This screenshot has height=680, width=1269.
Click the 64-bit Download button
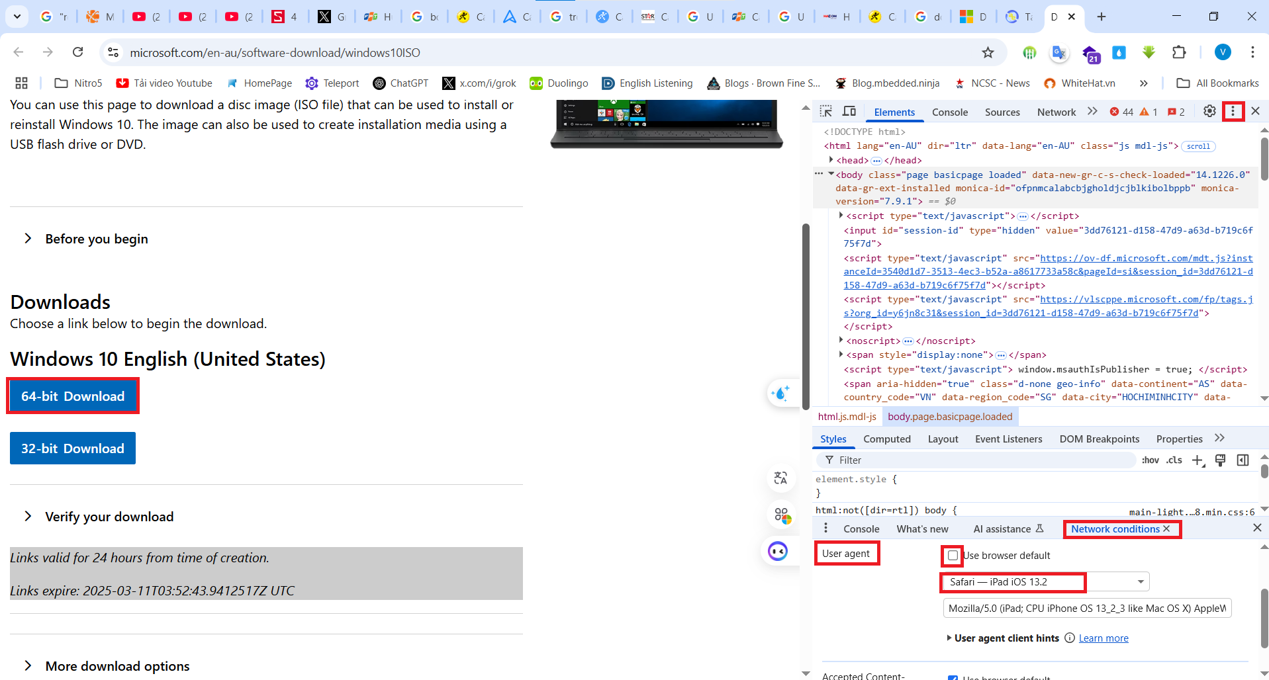click(73, 396)
